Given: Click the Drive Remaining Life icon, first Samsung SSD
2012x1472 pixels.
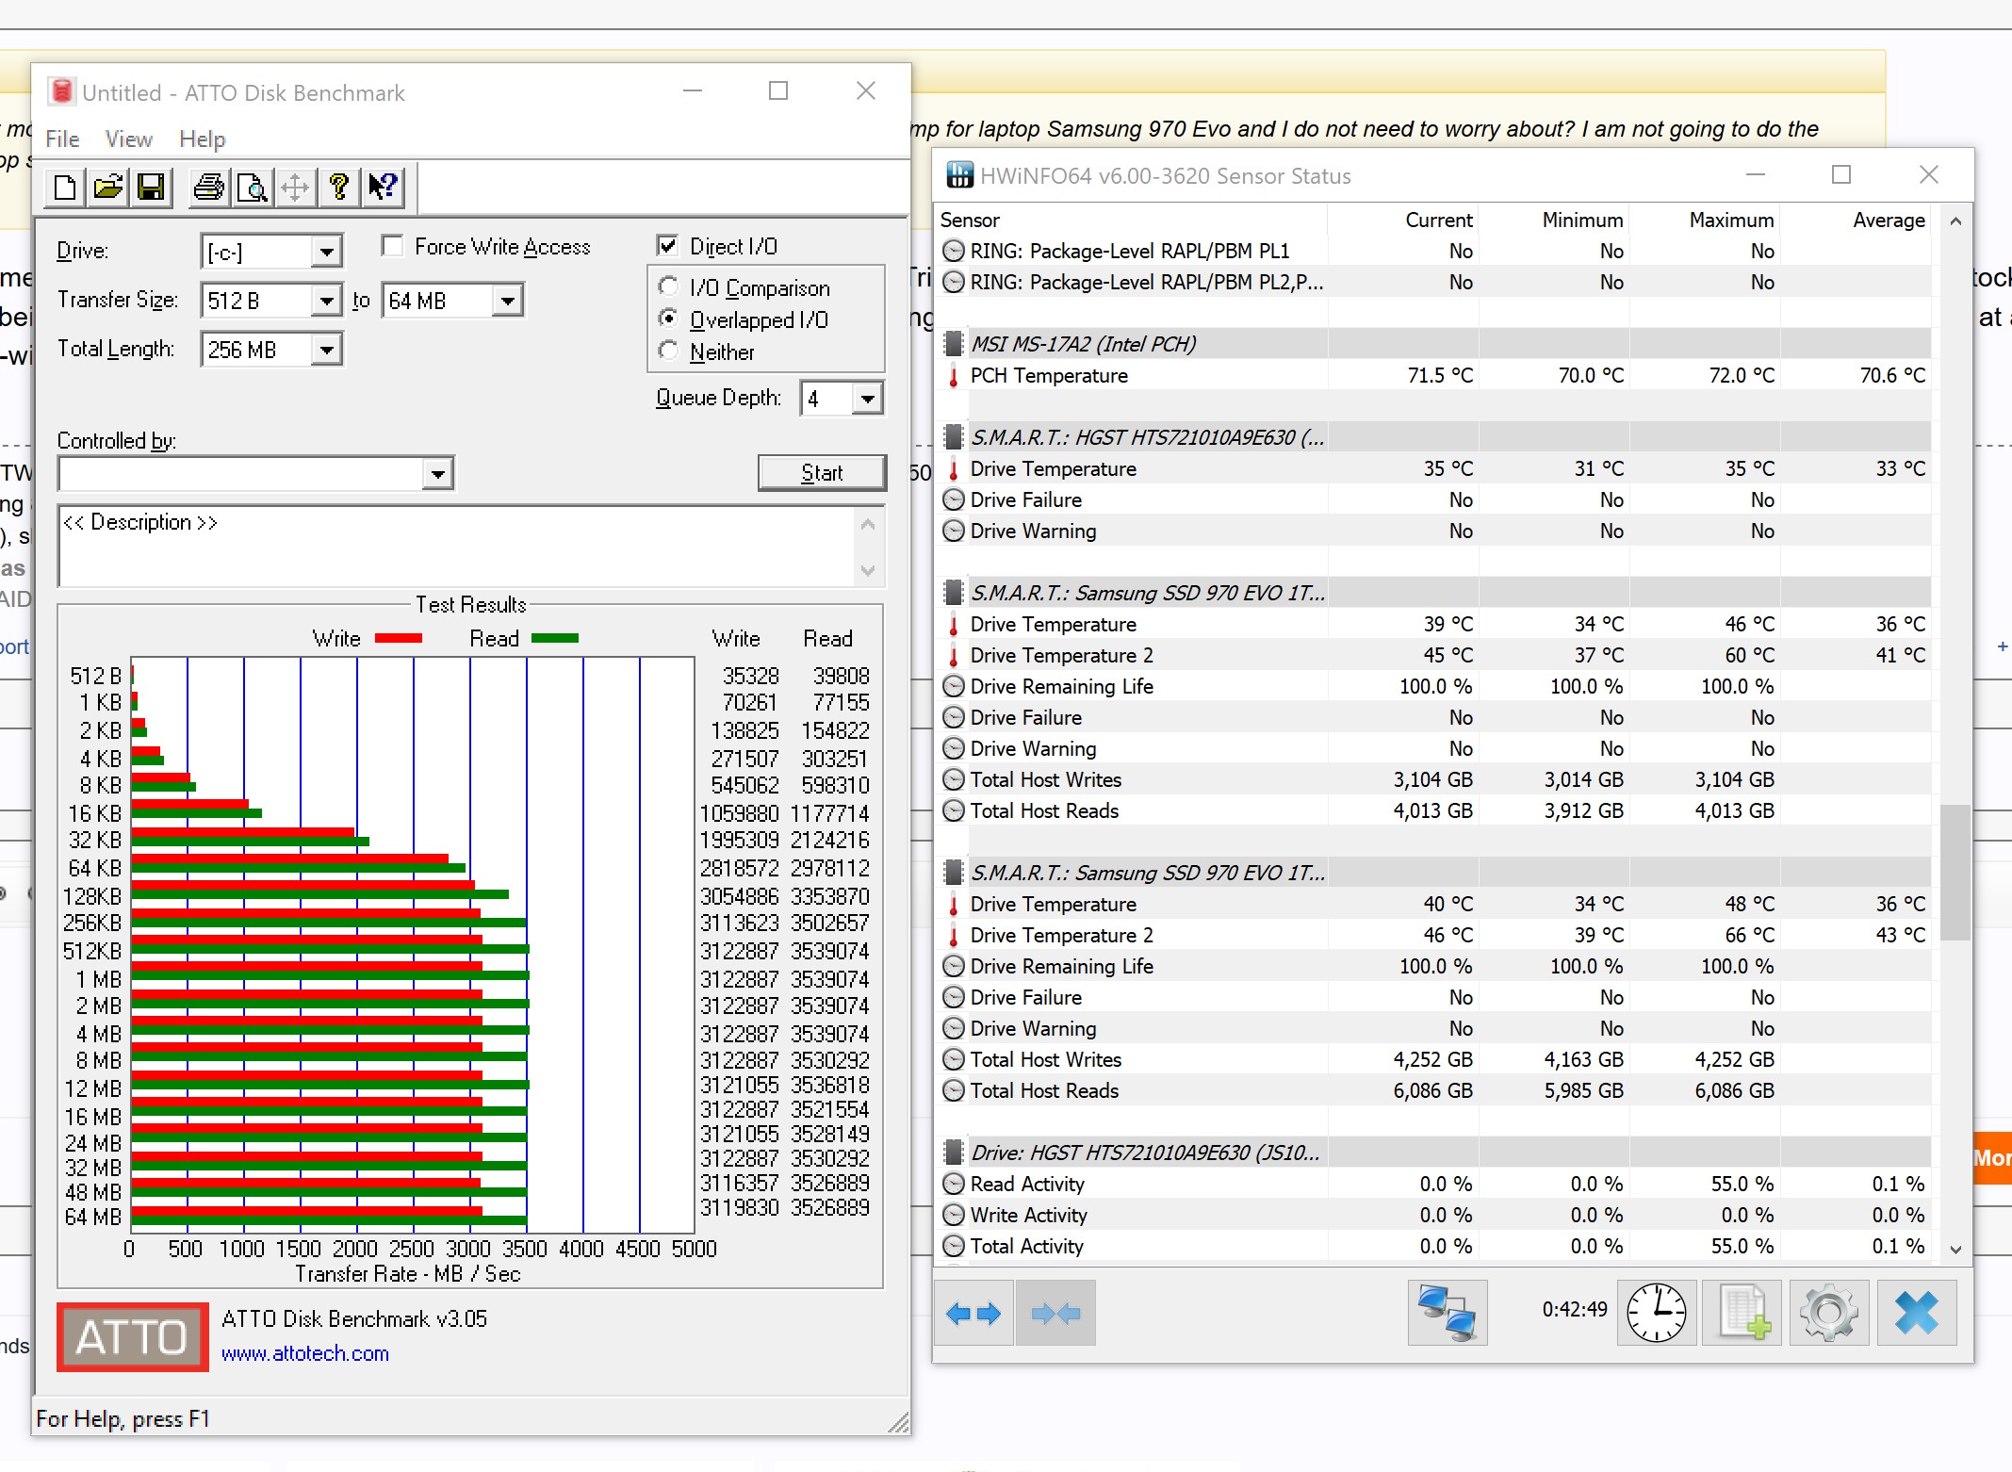Looking at the screenshot, I should 954,686.
